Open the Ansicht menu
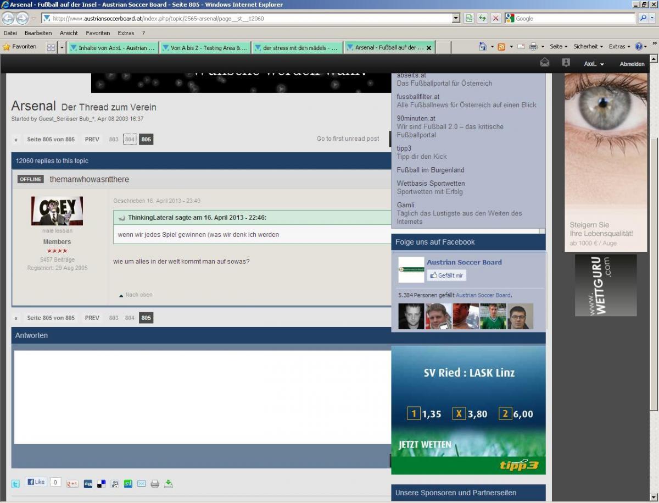The image size is (659, 503). [69, 33]
